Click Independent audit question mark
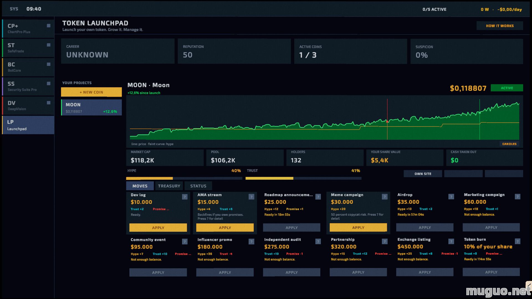Image resolution: width=532 pixels, height=299 pixels. (x=318, y=242)
